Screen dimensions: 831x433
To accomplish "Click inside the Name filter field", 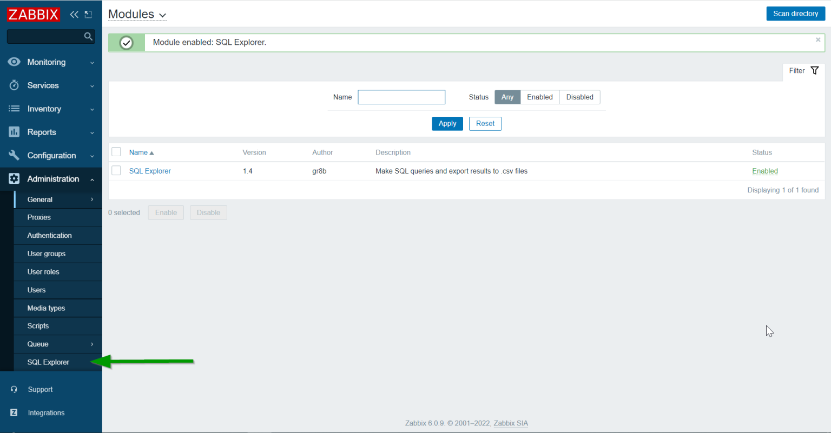I will [401, 97].
